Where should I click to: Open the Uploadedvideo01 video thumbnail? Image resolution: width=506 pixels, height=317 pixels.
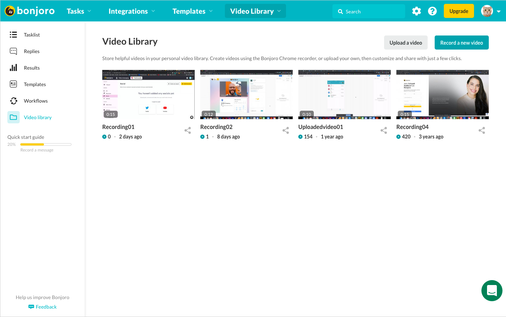coord(344,95)
